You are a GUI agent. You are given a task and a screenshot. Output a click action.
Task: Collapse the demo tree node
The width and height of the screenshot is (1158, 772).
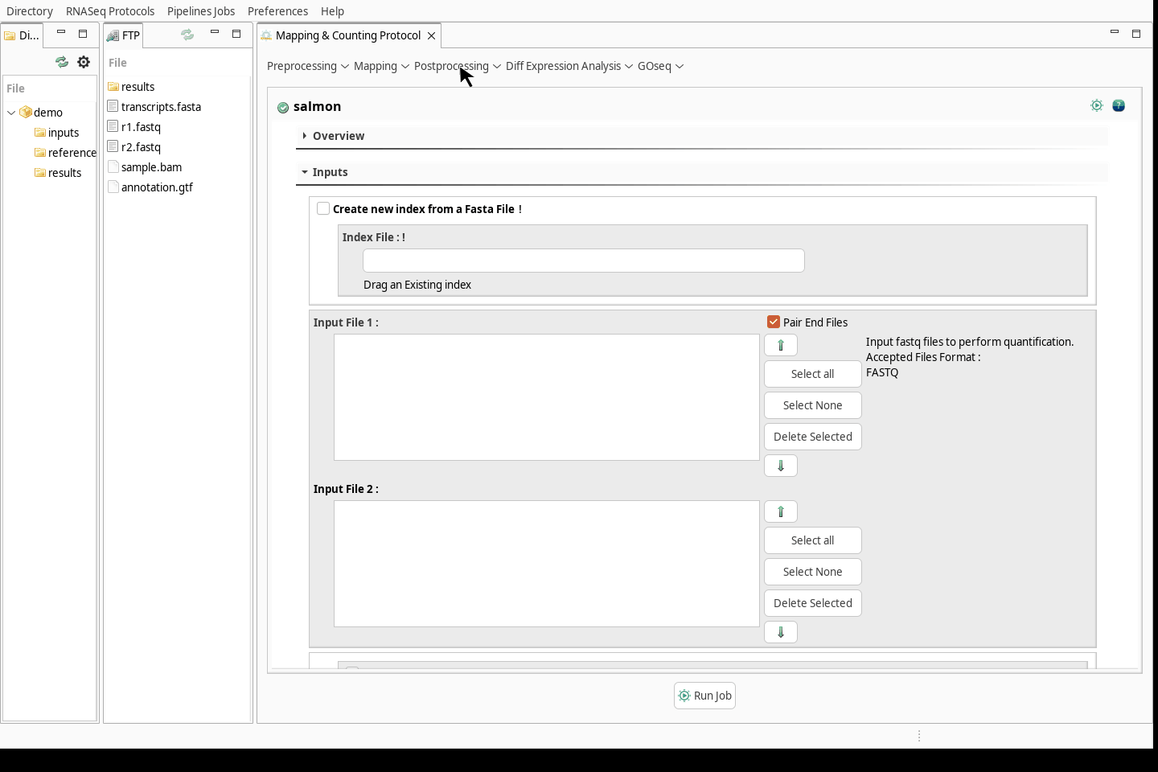11,113
